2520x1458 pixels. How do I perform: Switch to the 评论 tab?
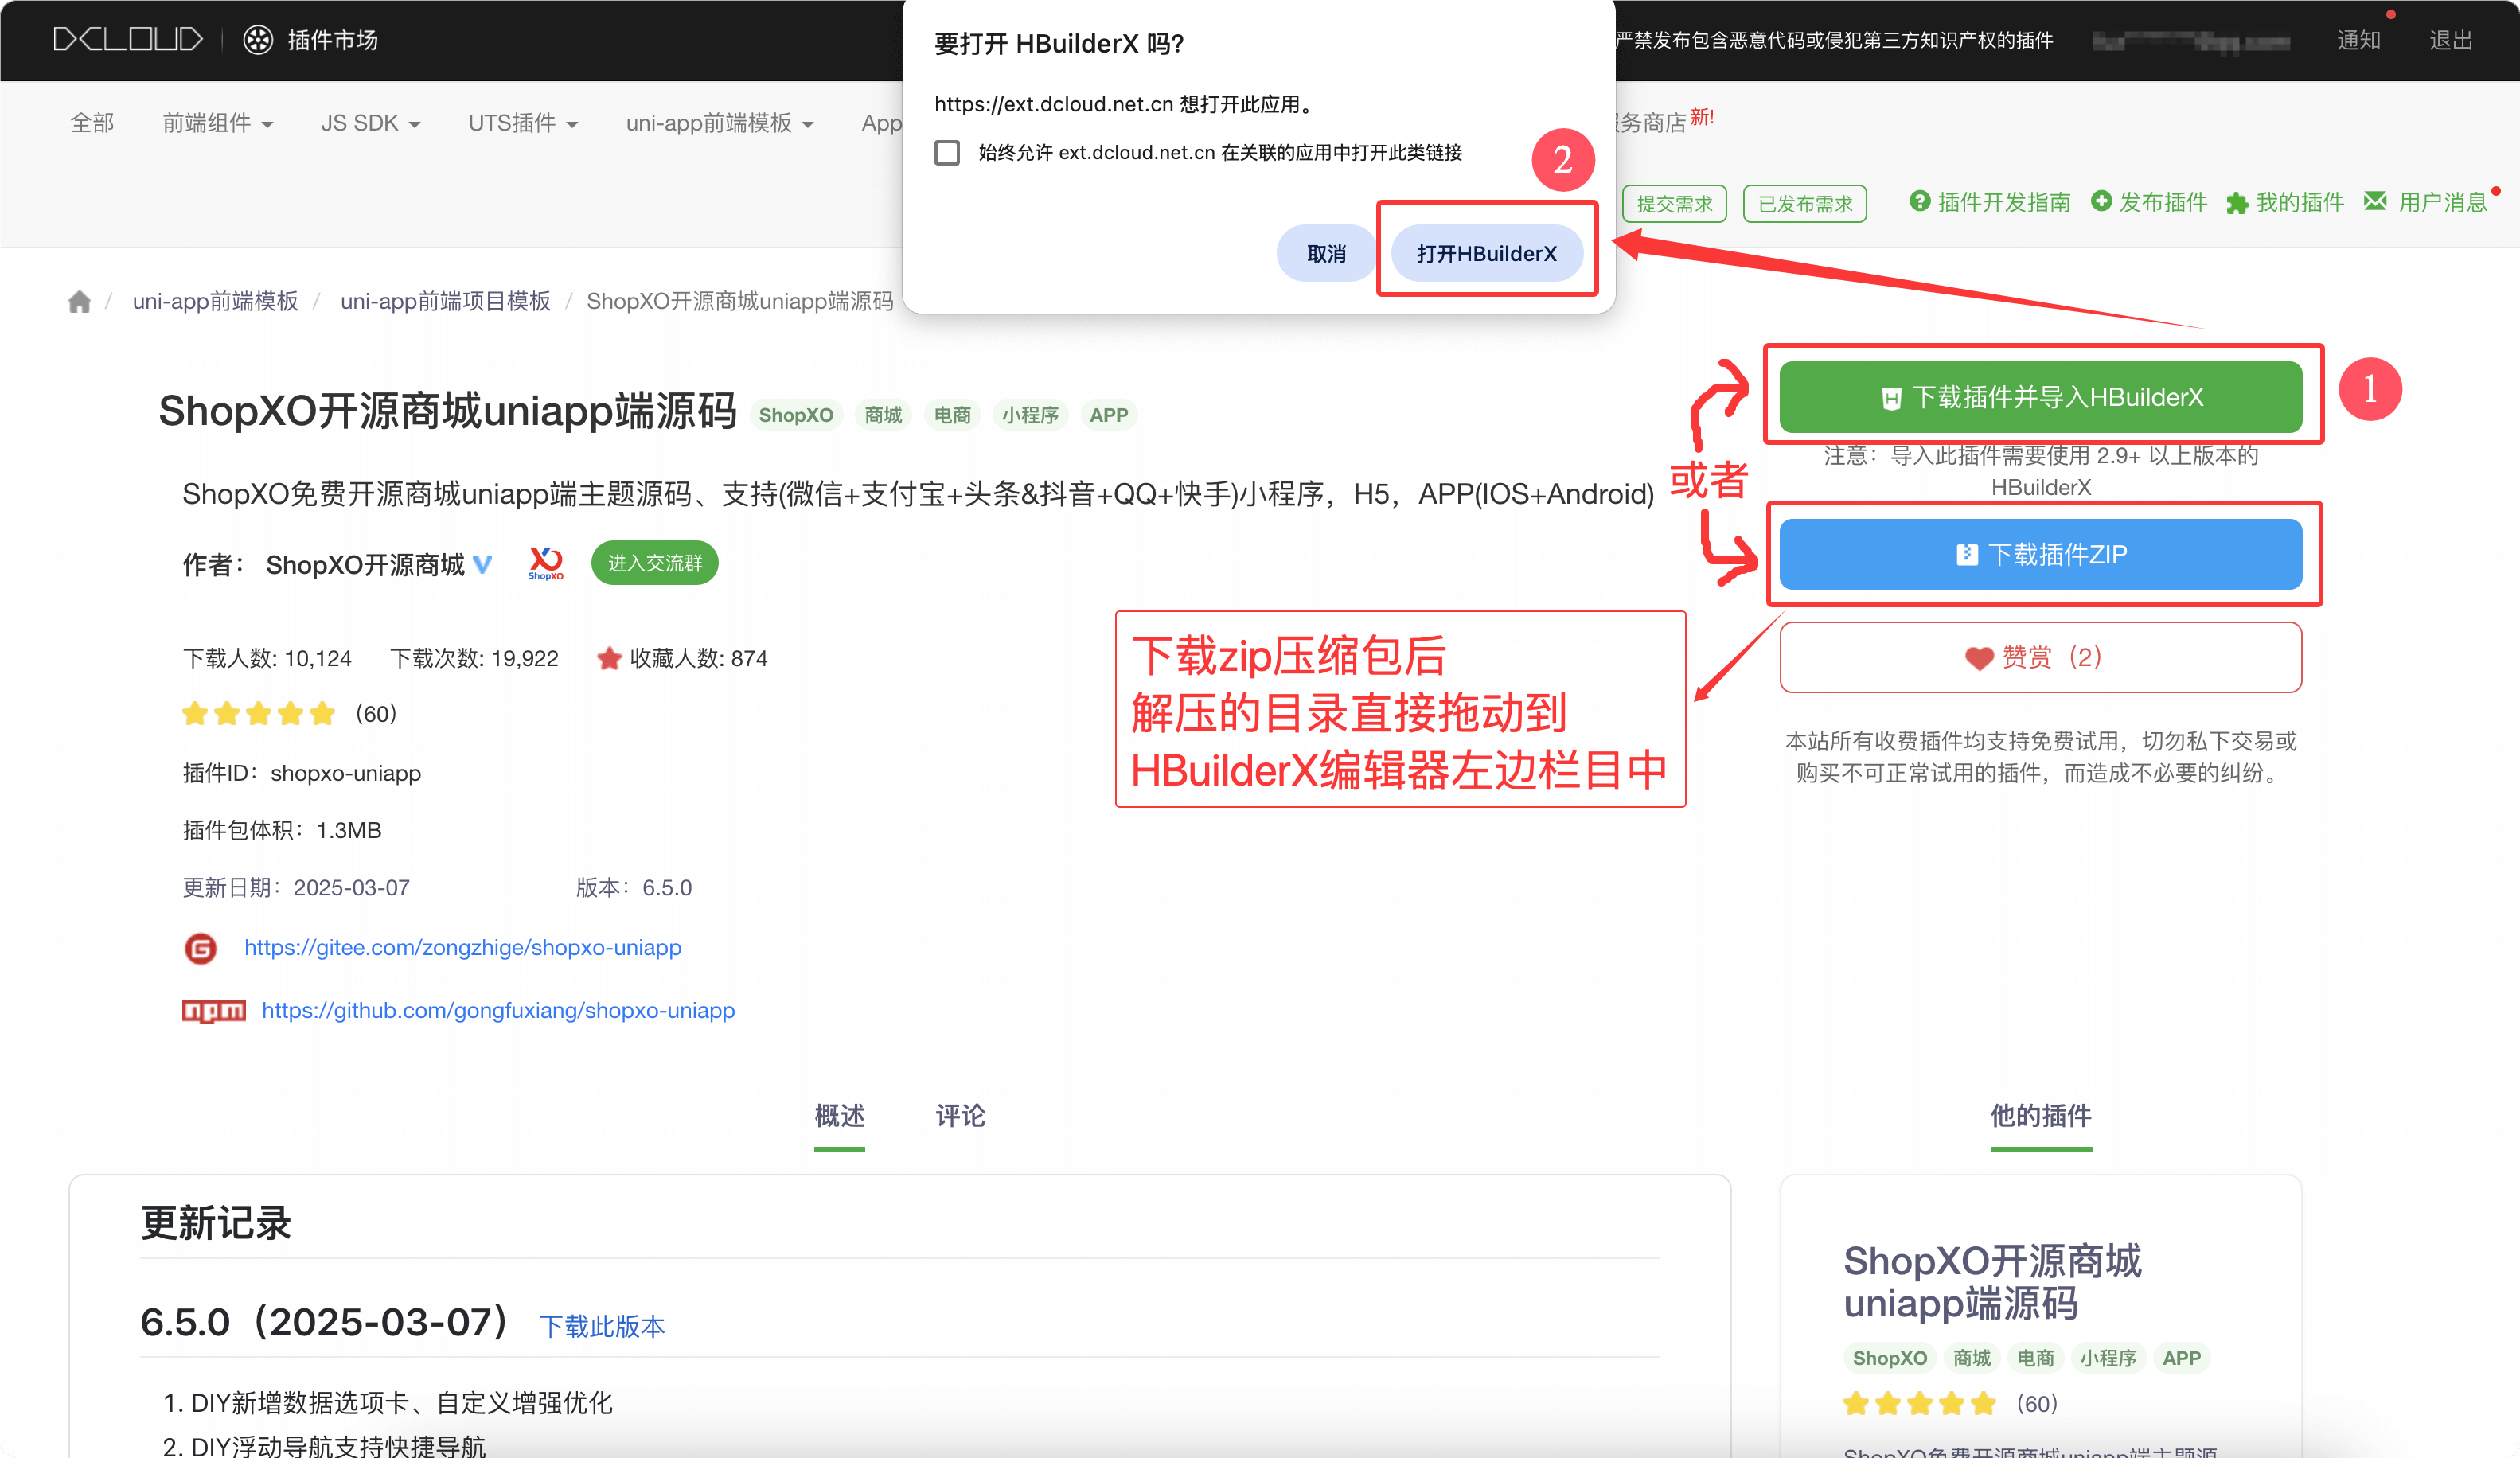click(960, 1116)
